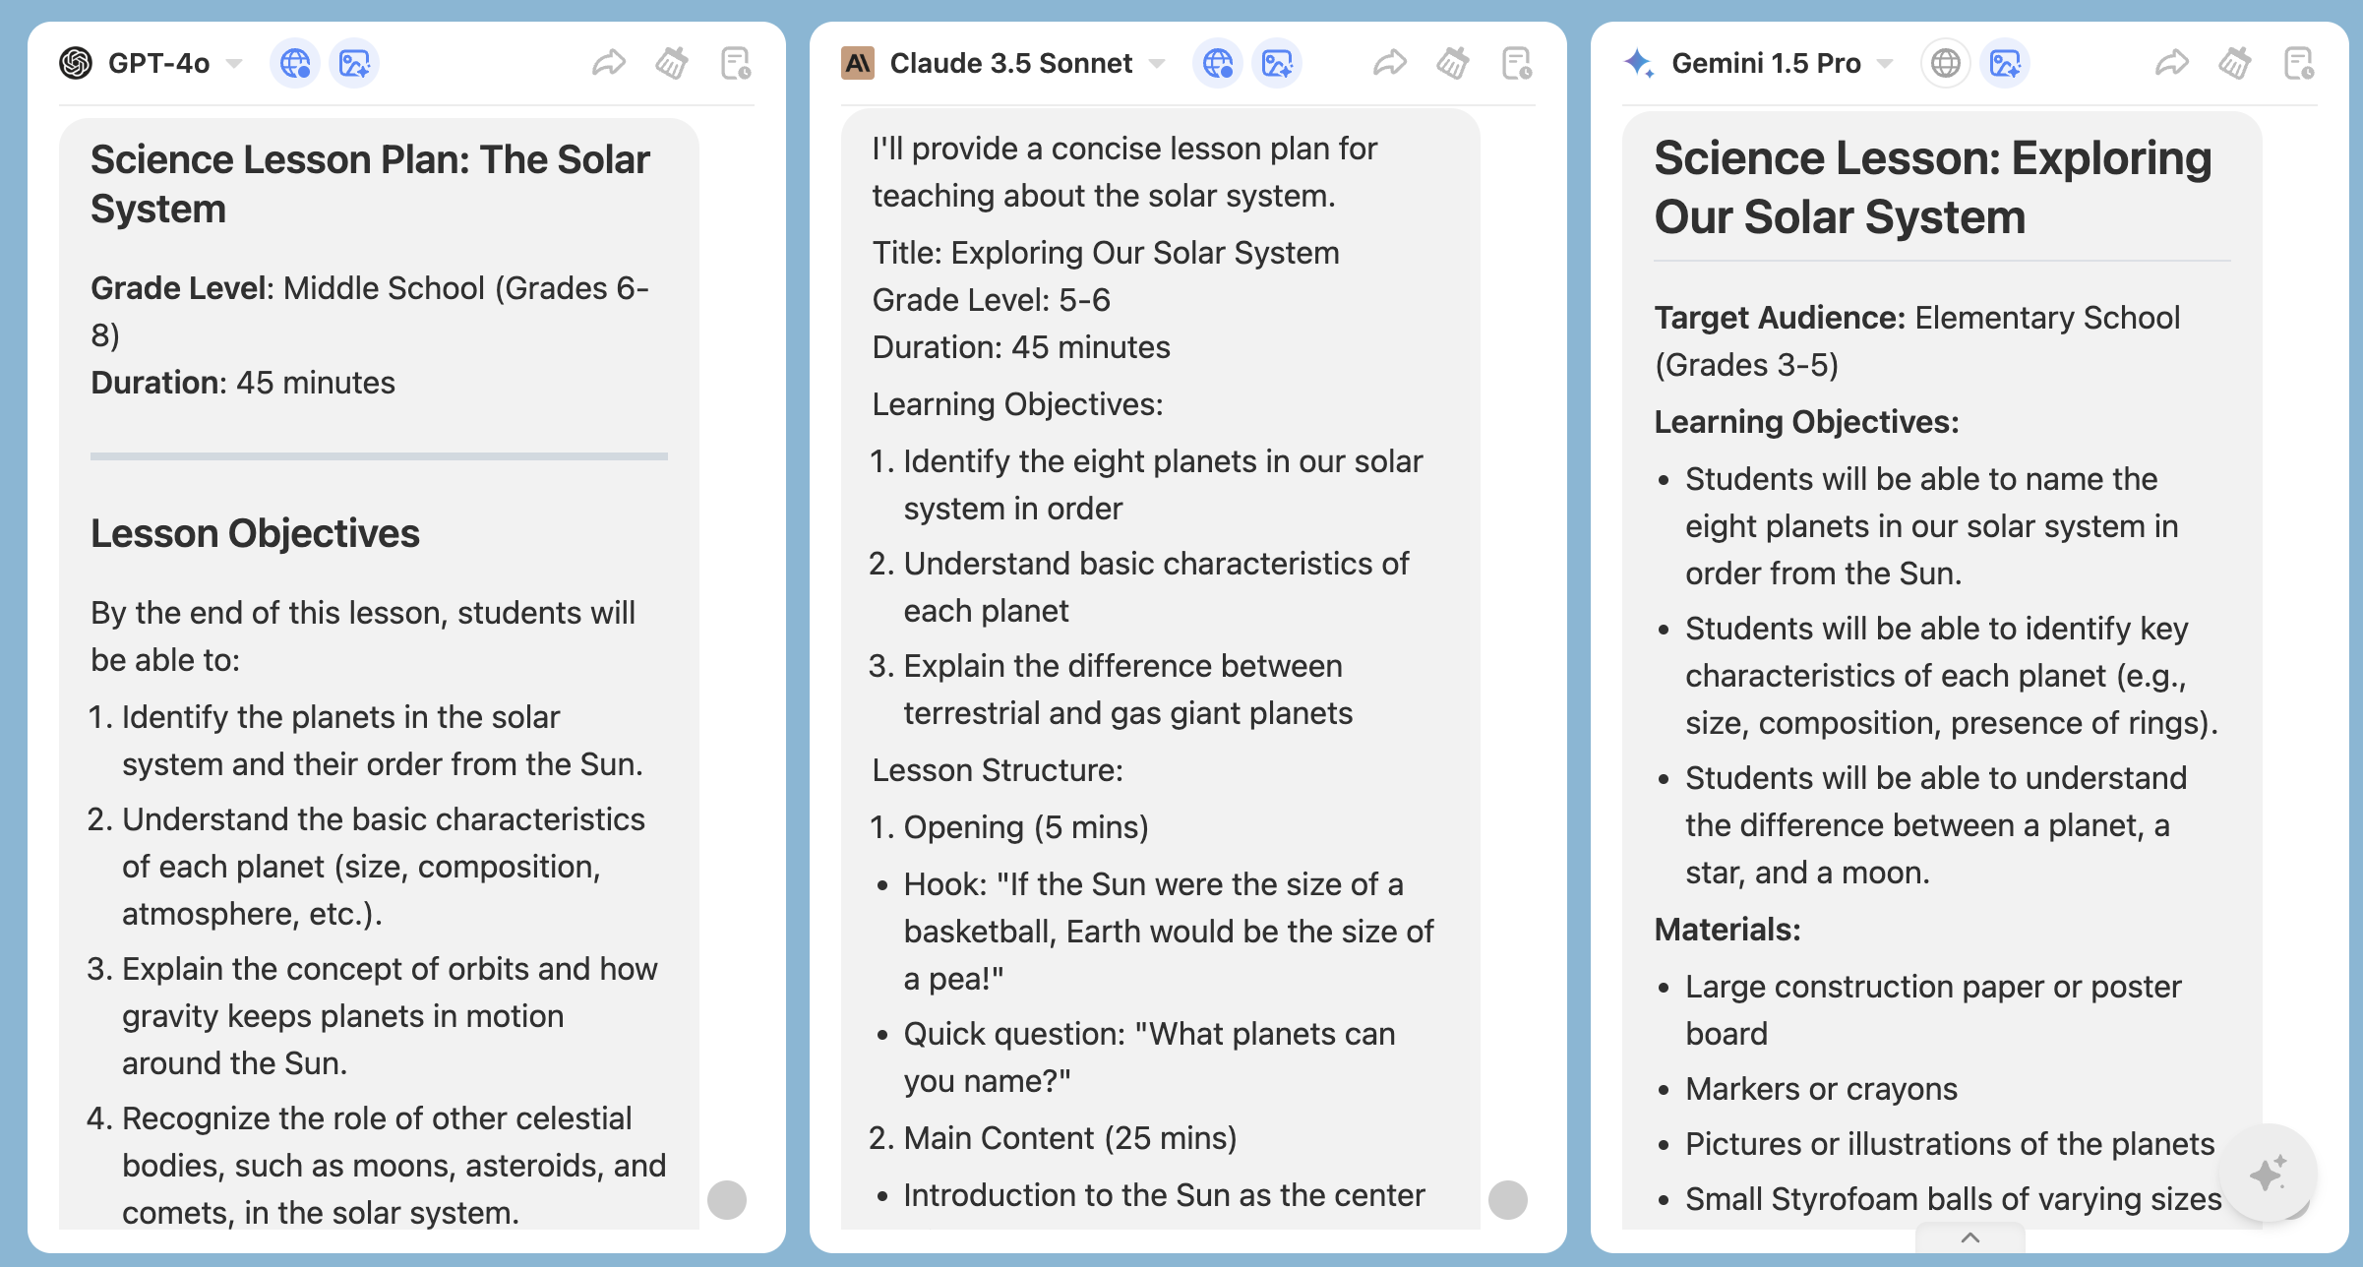Open chat history in the GPT-4o panel

735,64
